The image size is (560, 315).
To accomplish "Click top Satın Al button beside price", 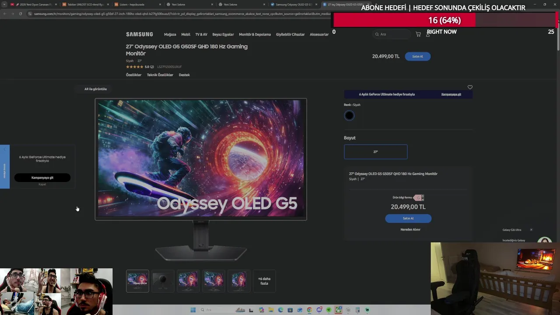I will pos(418,56).
